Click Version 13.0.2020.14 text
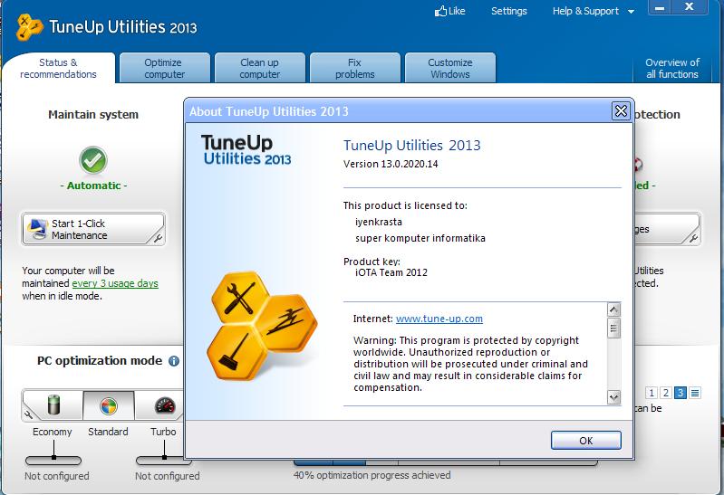 tap(391, 164)
